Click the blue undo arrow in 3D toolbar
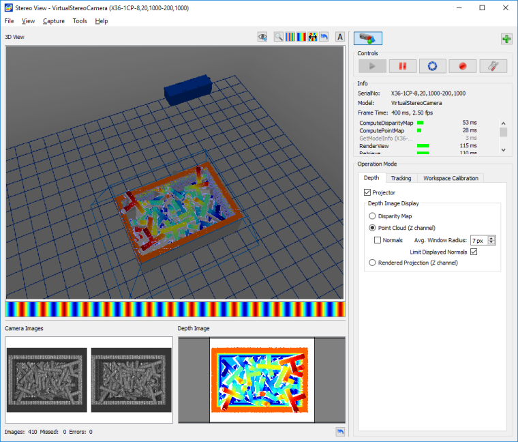 324,37
